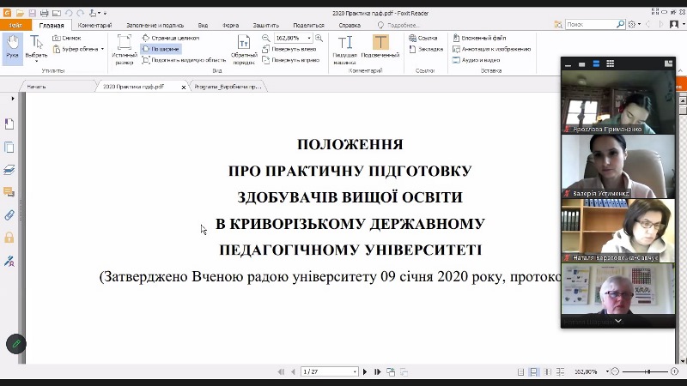Choose Подогнать видимую область
The width and height of the screenshot is (687, 386).
(184, 60)
